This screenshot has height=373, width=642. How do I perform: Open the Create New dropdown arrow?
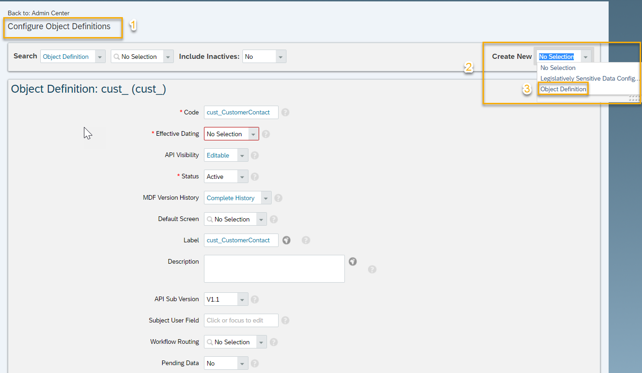click(x=586, y=57)
